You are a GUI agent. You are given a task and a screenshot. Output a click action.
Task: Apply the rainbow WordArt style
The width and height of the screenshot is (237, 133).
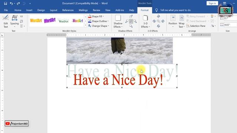78,21
